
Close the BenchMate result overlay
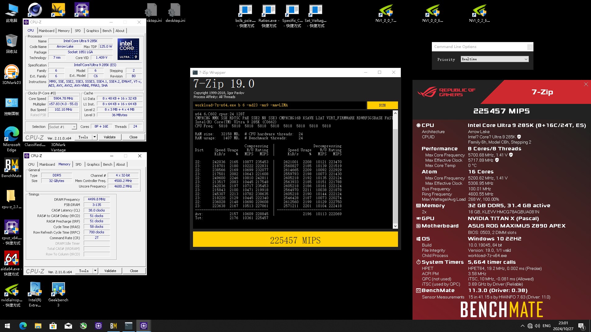[x=586, y=84]
